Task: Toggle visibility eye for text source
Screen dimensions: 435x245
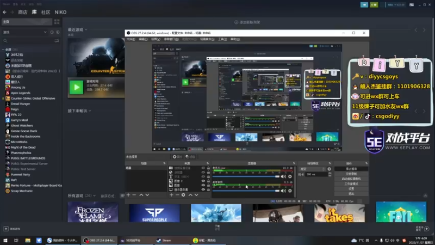Action: coord(203,176)
